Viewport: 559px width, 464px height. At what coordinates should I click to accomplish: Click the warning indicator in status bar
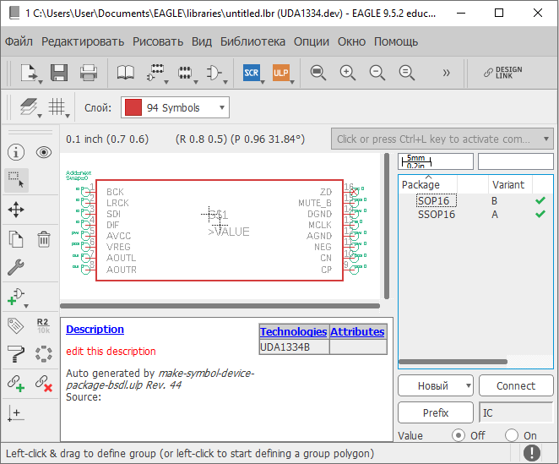click(x=531, y=453)
